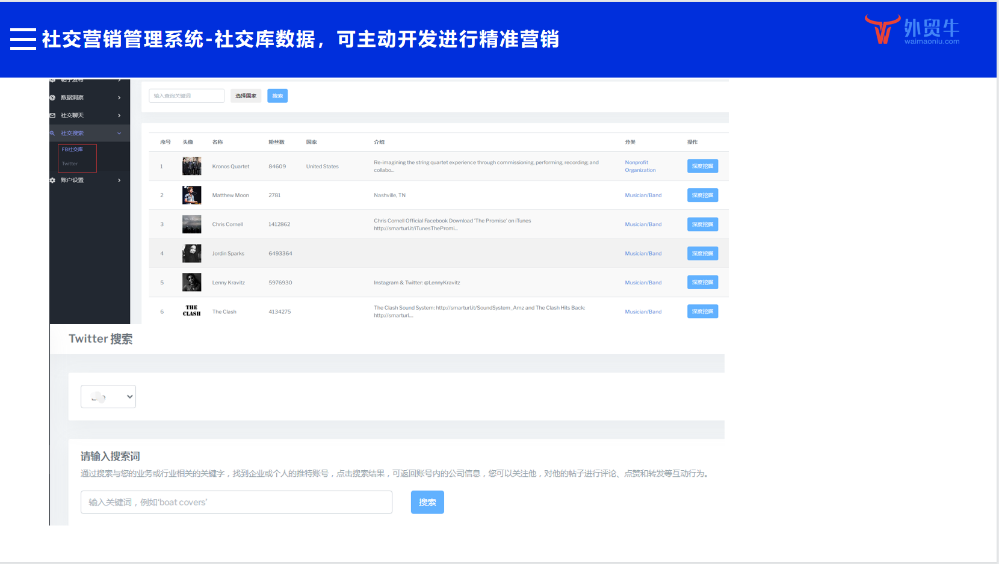This screenshot has height=564, width=999.
Task: Click the 账户设置 gear icon
Action: pyautogui.click(x=52, y=180)
